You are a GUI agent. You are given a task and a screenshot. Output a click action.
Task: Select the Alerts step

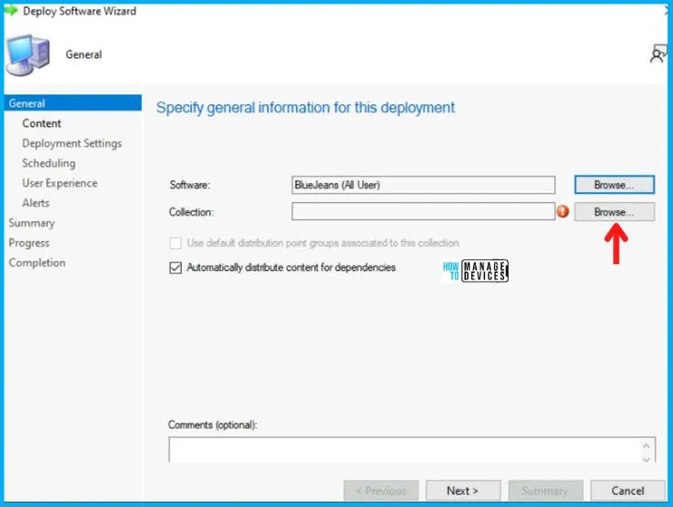tap(36, 203)
